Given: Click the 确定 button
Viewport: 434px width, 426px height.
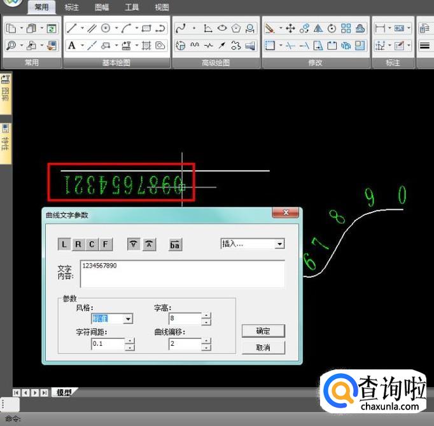Looking at the screenshot, I should 263,331.
